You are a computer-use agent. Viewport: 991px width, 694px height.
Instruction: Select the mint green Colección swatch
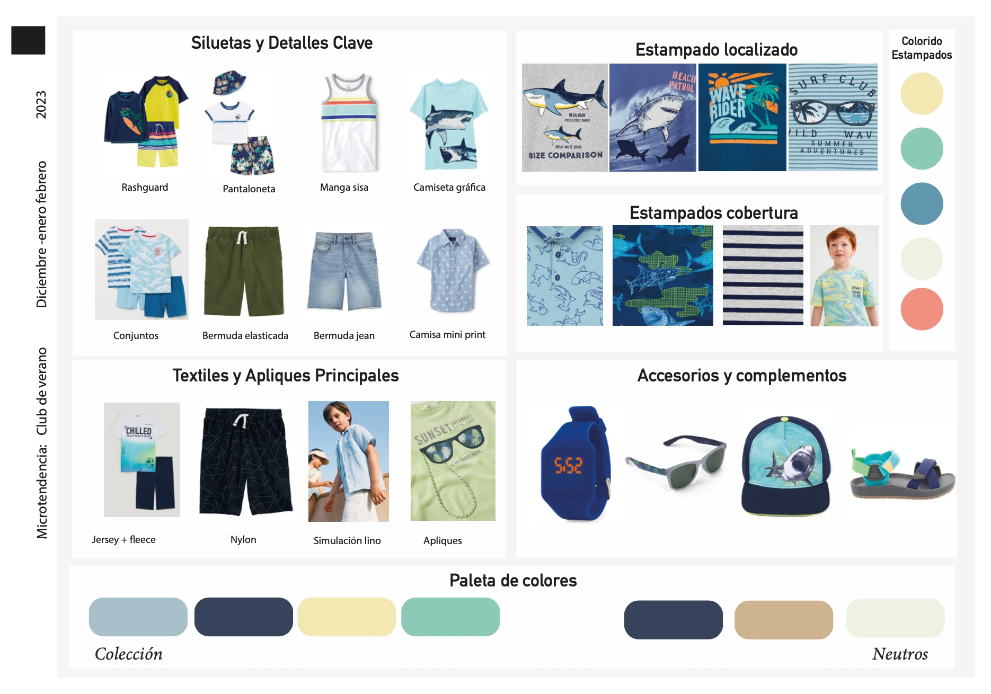click(x=450, y=617)
